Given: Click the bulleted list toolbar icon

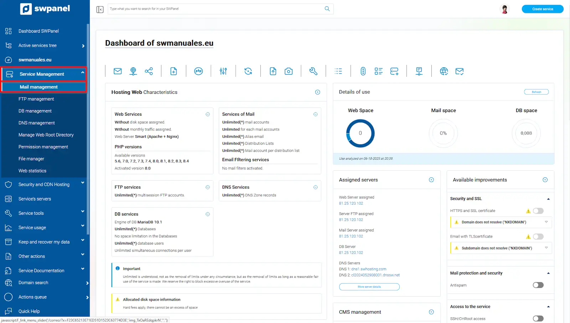Looking at the screenshot, I should coord(338,71).
